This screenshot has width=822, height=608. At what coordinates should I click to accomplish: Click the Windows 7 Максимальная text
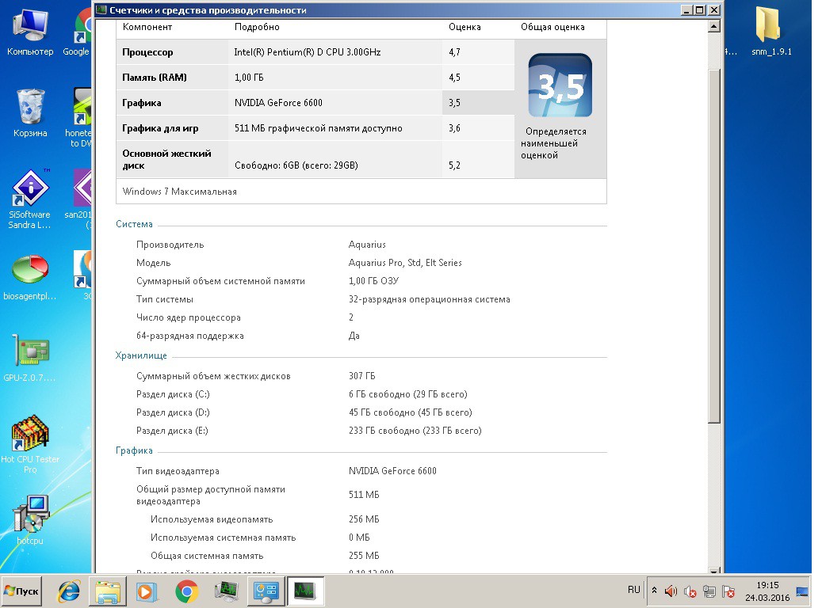(x=179, y=192)
